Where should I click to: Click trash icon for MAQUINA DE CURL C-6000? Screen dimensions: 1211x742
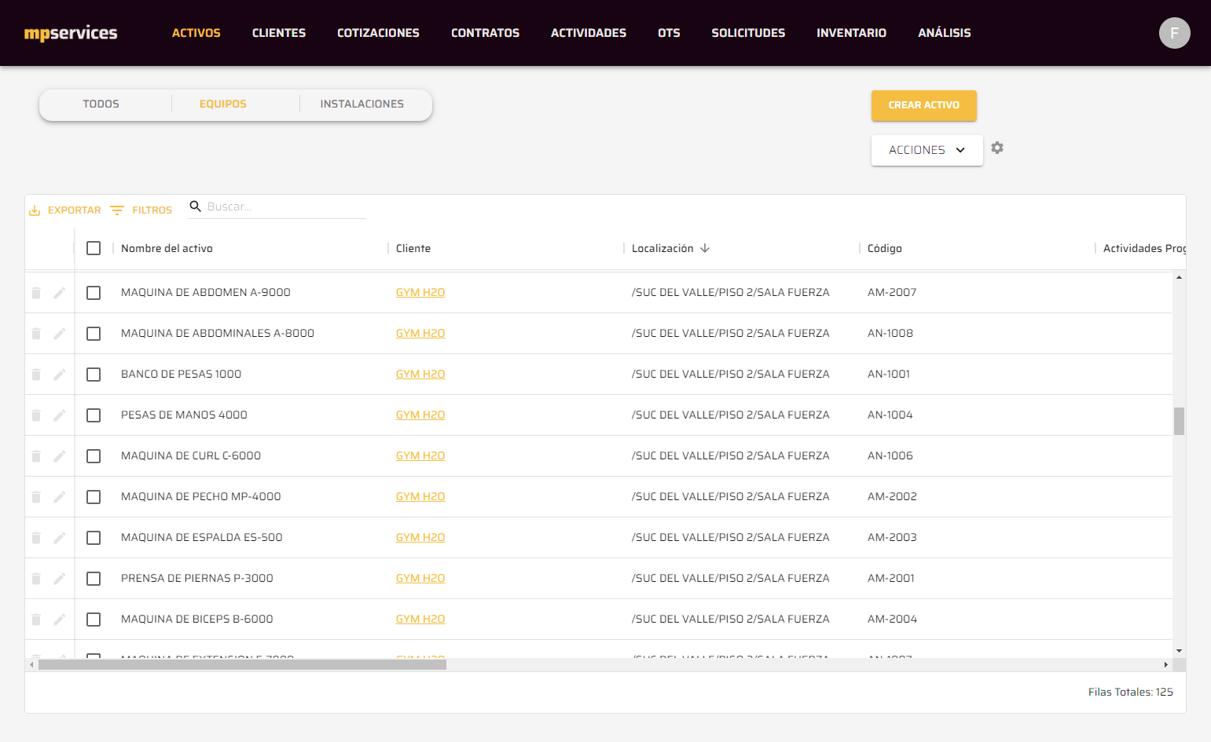pos(36,456)
